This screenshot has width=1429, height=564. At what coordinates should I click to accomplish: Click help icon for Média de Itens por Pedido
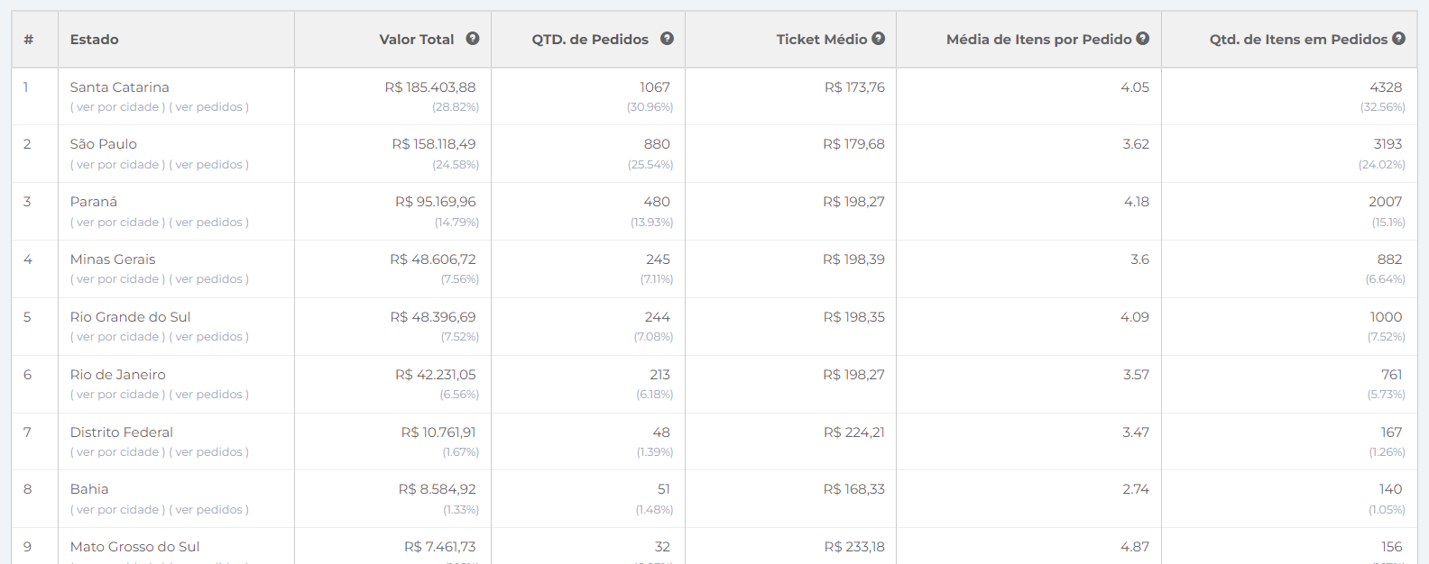pos(1142,39)
